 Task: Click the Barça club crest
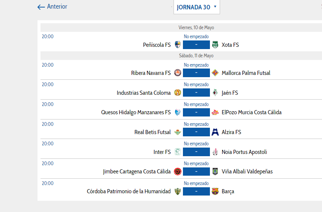[x=215, y=191]
